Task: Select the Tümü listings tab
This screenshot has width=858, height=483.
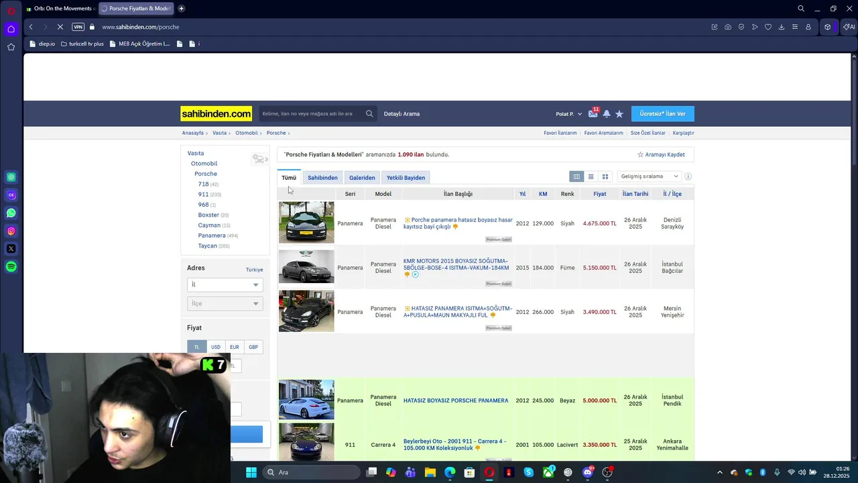Action: 289,178
